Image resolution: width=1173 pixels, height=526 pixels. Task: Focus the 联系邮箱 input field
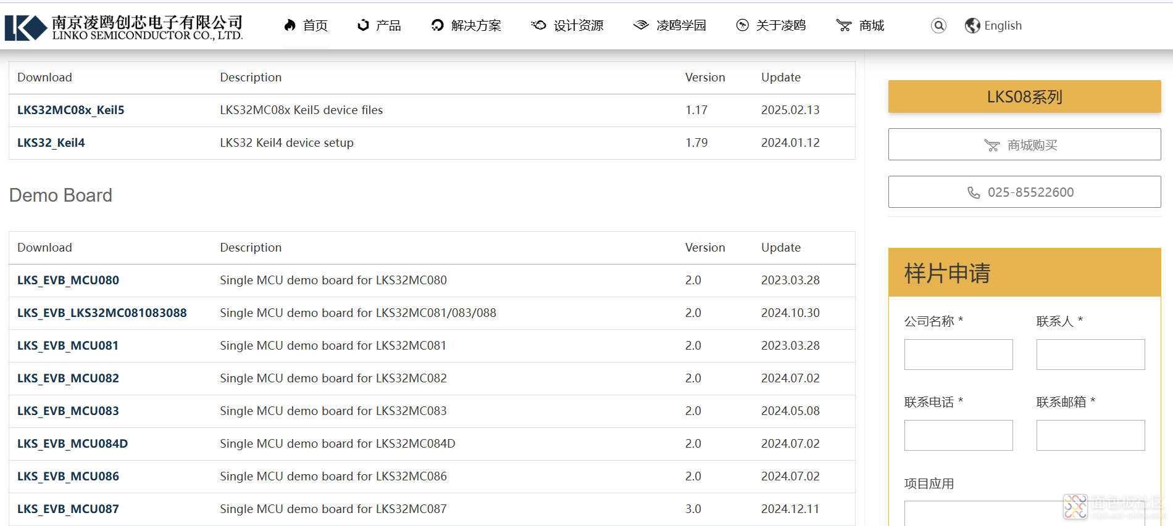tap(1090, 435)
